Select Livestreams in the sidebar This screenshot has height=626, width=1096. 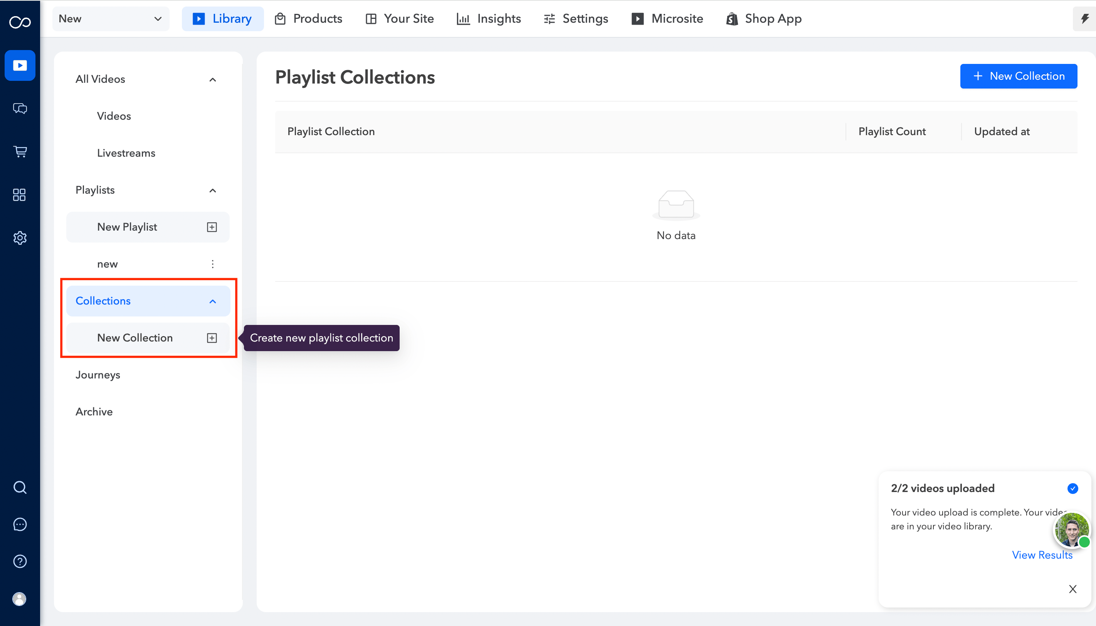(126, 153)
